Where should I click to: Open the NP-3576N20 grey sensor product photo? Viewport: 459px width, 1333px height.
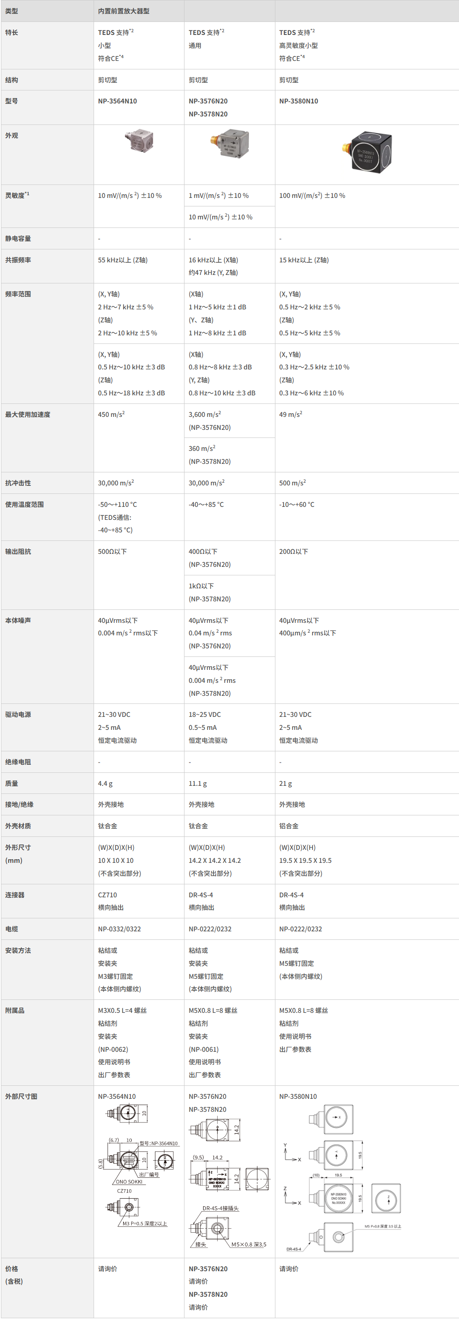230,143
